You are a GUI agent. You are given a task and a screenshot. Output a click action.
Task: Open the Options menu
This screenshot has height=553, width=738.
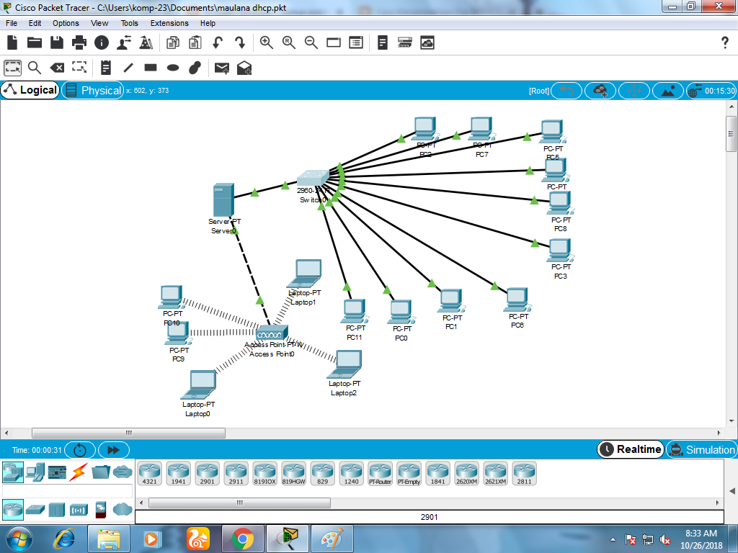(66, 23)
